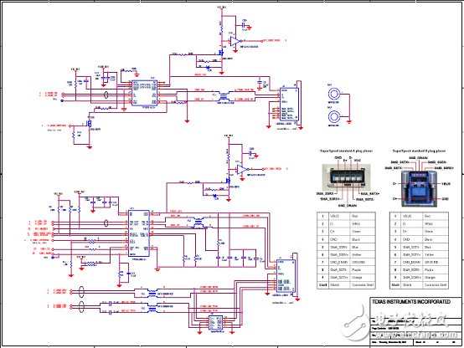
Task: Click the USB standard-A plug photo
Action: (346, 177)
